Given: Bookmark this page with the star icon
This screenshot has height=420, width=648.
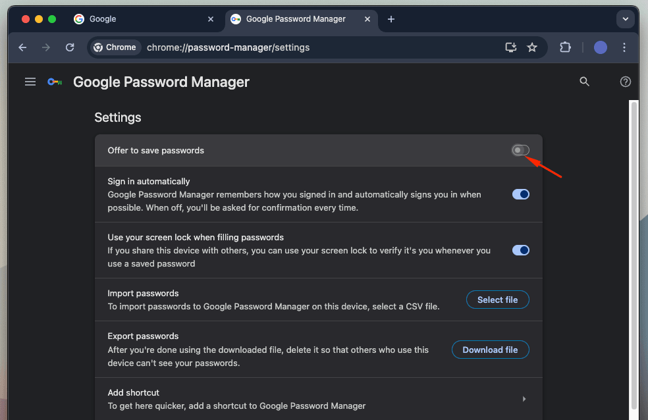Looking at the screenshot, I should (532, 47).
